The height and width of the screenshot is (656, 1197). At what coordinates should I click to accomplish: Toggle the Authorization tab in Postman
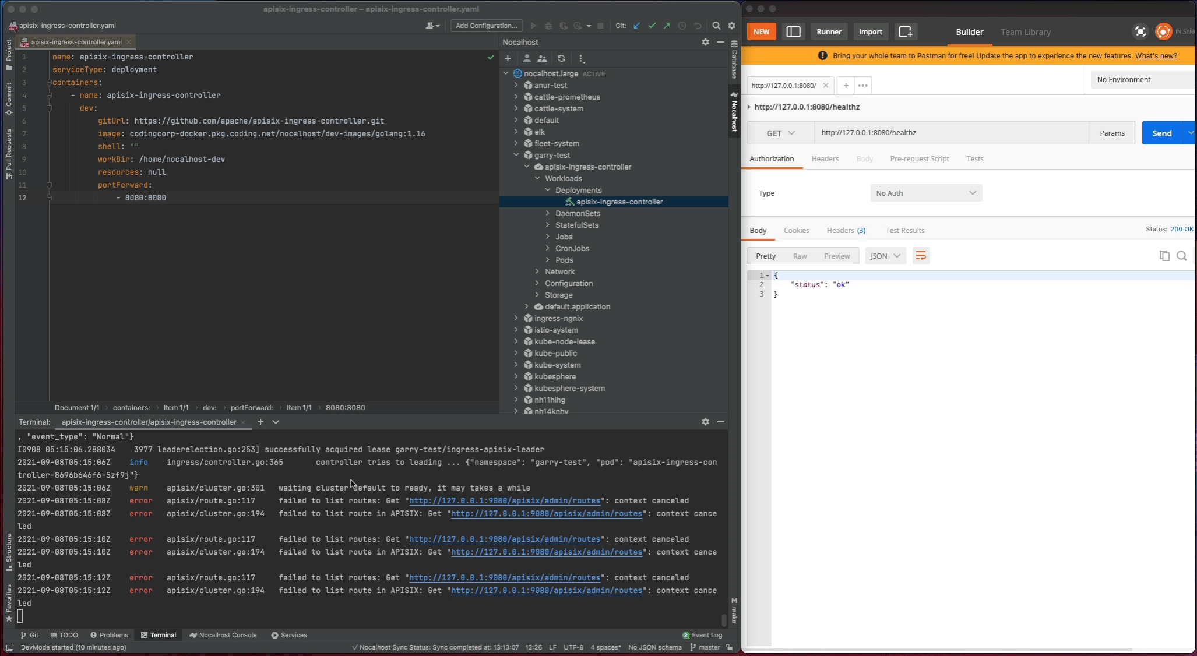(772, 158)
